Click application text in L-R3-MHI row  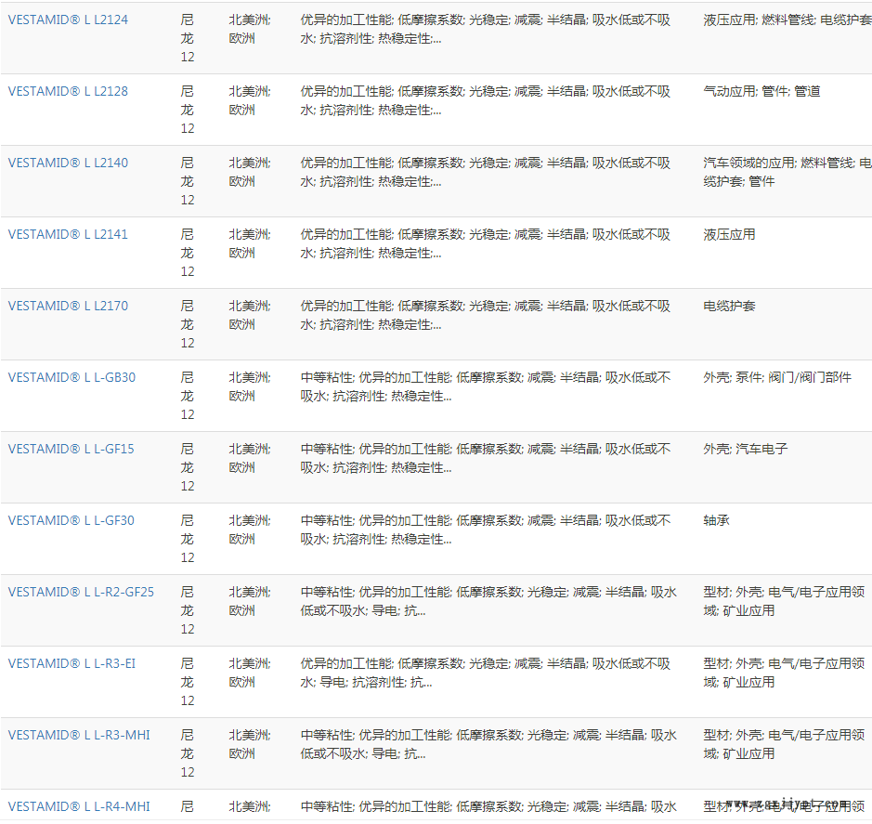click(784, 744)
